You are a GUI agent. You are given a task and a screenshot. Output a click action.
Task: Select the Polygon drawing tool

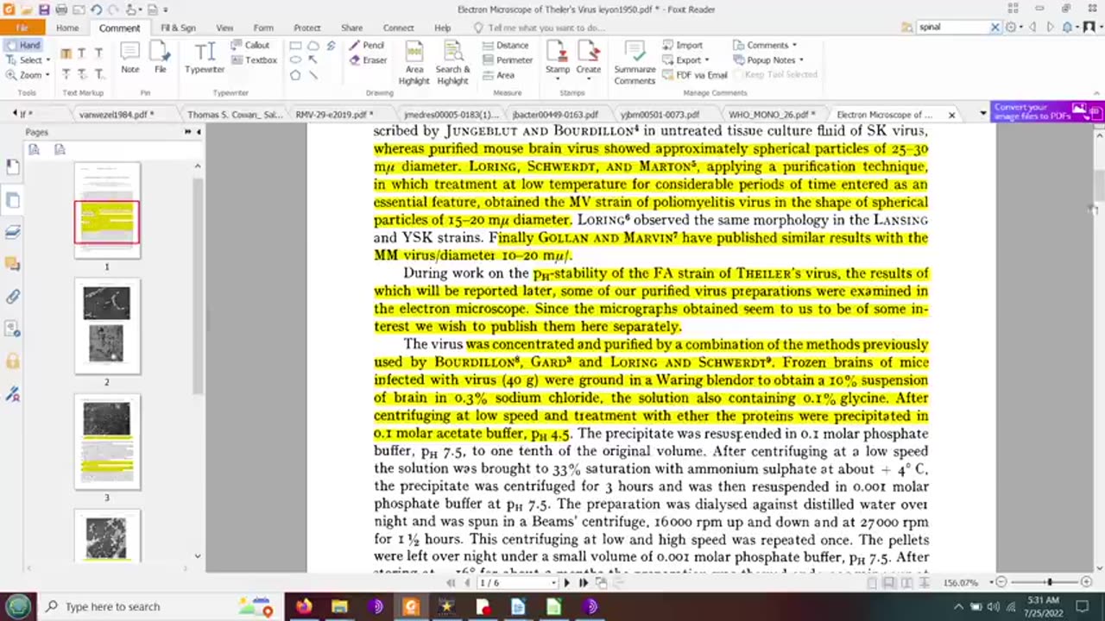click(295, 75)
